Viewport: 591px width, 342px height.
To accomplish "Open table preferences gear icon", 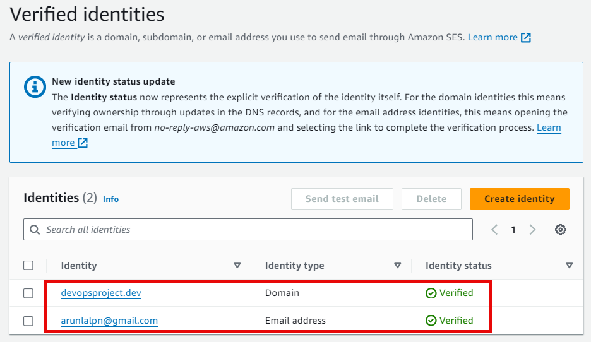I will coord(560,230).
